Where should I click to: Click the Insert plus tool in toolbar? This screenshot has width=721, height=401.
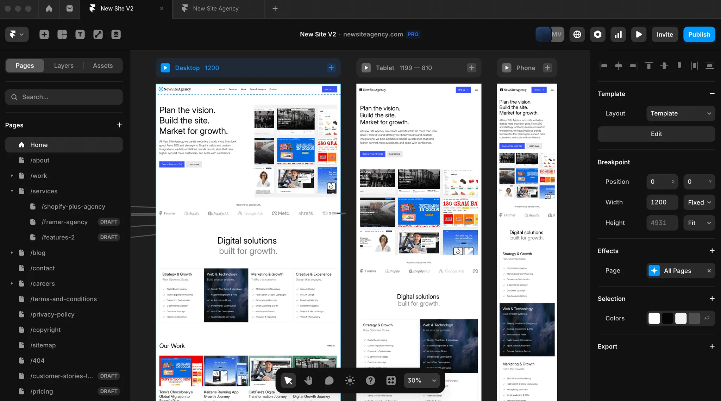tap(44, 34)
